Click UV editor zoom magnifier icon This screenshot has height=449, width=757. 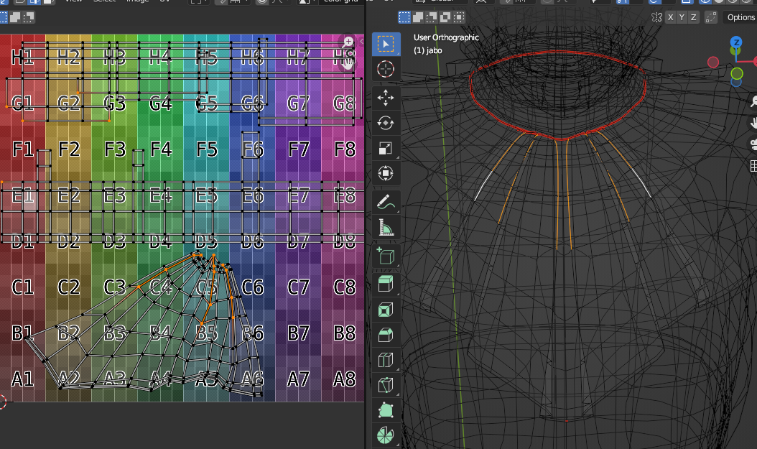(x=348, y=42)
